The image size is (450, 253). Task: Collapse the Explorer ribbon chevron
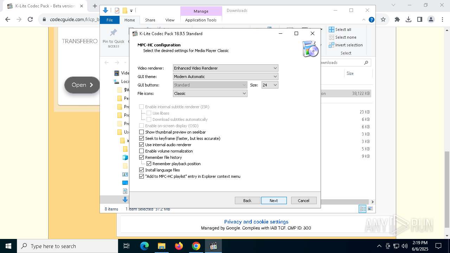[x=364, y=20]
